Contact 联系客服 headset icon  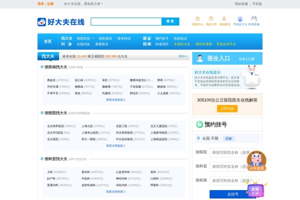click(x=254, y=19)
